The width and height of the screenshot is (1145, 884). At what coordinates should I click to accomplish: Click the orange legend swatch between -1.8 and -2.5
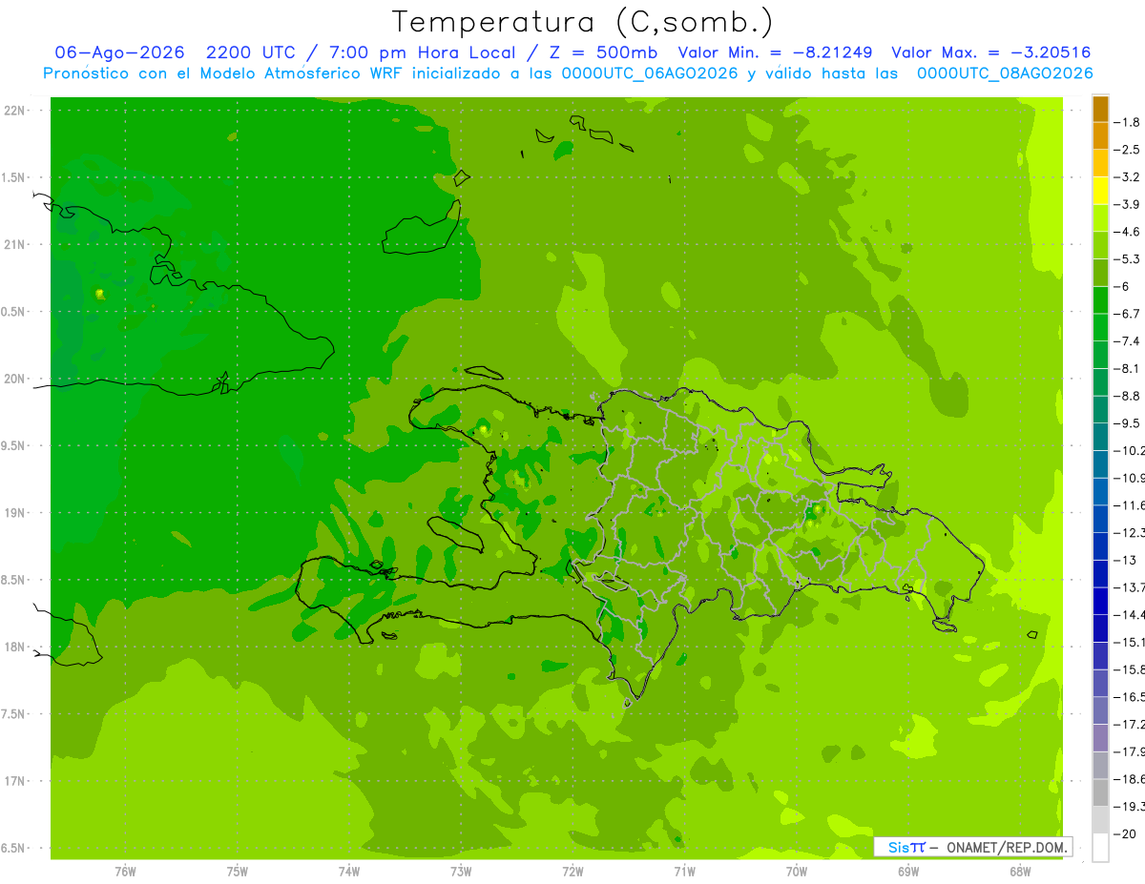coord(1100,136)
